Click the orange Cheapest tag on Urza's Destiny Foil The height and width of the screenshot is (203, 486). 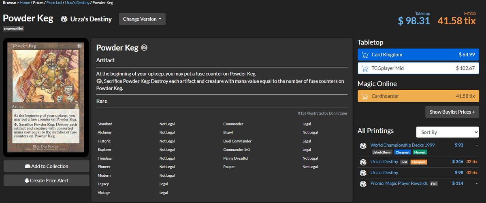[x=418, y=162]
